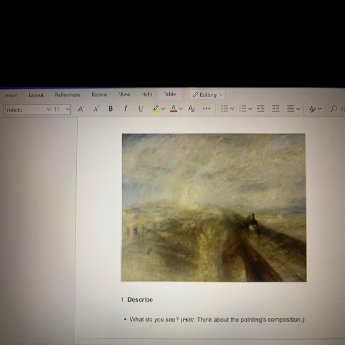
Task: Open more font options ellipsis
Action: (x=206, y=108)
